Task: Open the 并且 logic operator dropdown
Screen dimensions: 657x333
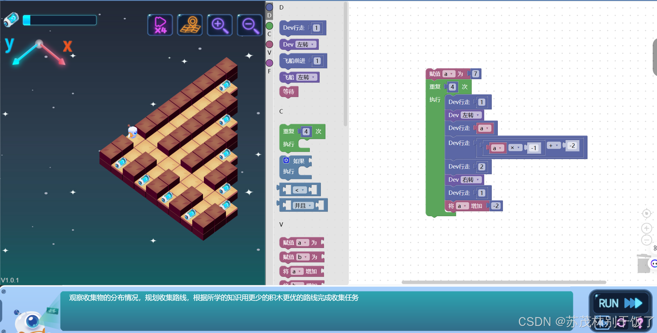Action: [303, 205]
